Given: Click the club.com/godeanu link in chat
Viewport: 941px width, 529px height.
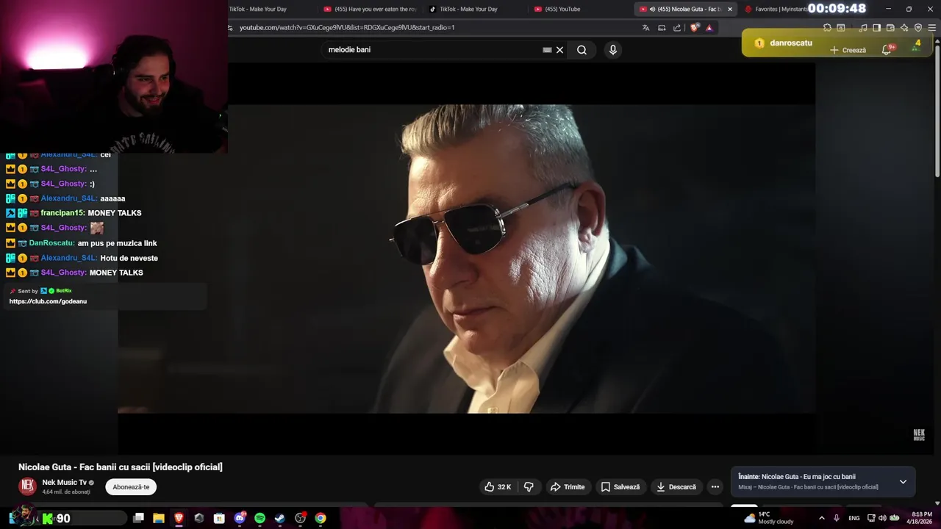Looking at the screenshot, I should click(48, 301).
